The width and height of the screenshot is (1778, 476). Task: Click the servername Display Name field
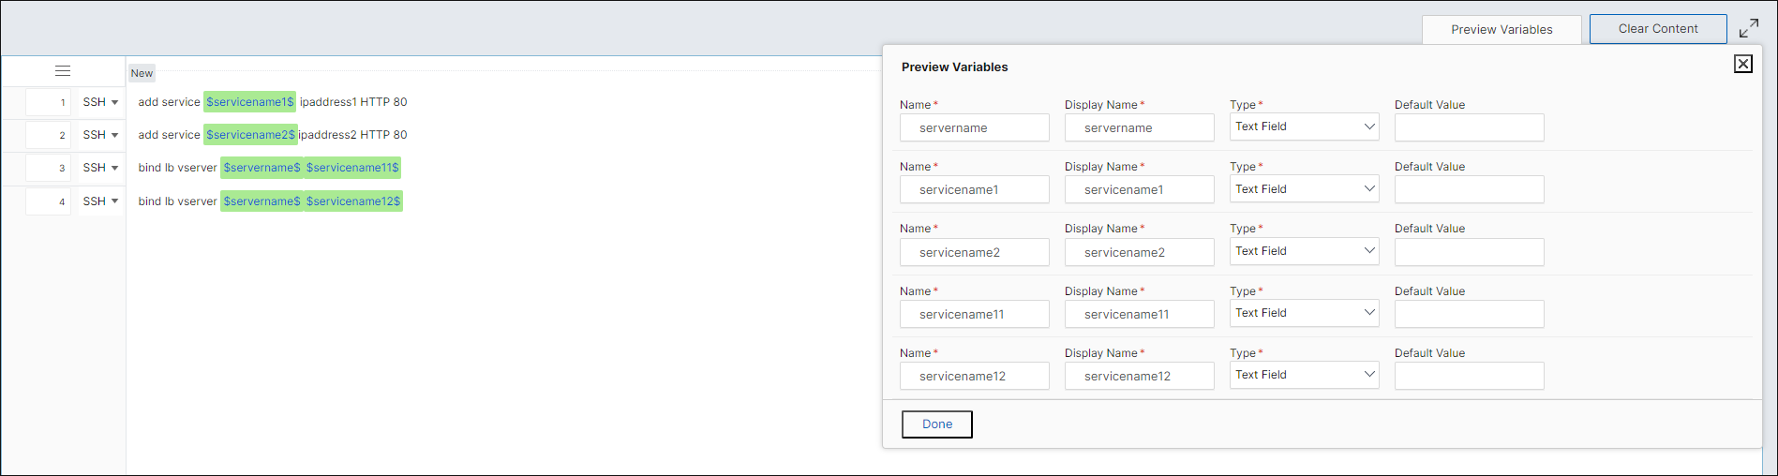tap(1140, 127)
